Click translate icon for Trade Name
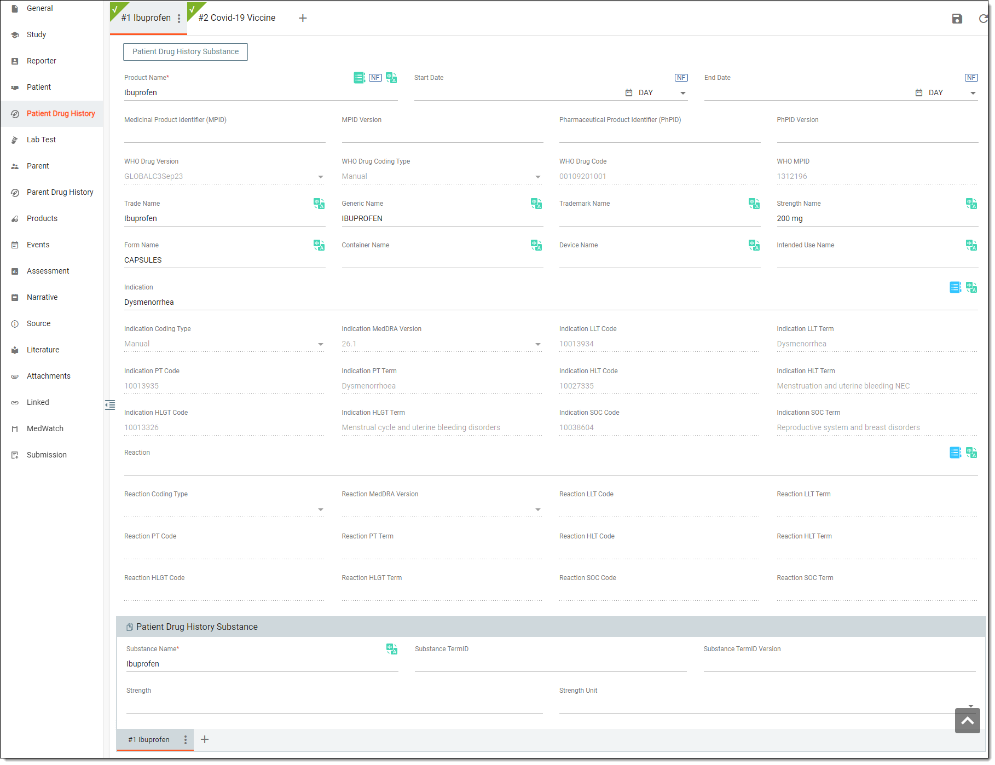This screenshot has width=995, height=765. pos(319,204)
